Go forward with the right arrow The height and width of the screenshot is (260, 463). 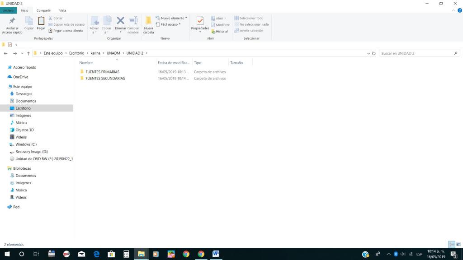pyautogui.click(x=15, y=53)
